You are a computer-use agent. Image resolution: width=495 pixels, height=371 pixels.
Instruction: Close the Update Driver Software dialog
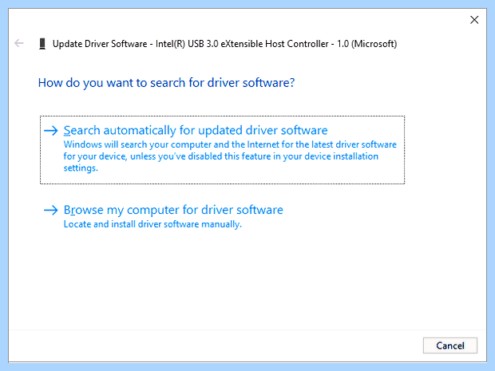(x=474, y=20)
